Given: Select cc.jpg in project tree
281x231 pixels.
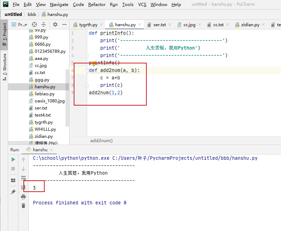Looking at the screenshot, I should [38, 66].
